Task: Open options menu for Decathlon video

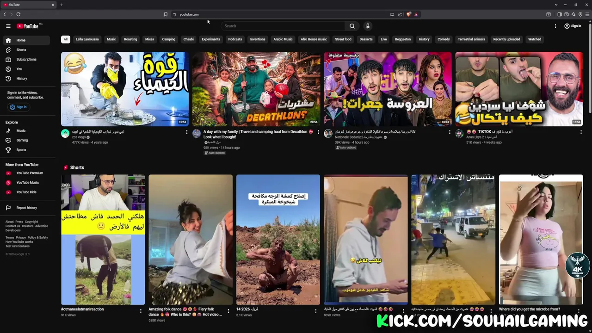Action: point(318,132)
